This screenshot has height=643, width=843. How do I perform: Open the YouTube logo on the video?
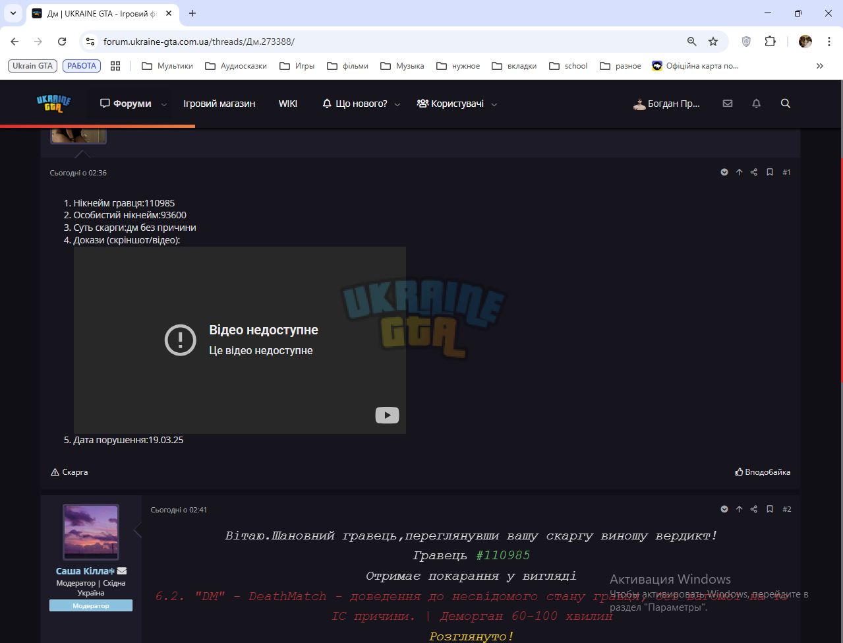click(387, 415)
